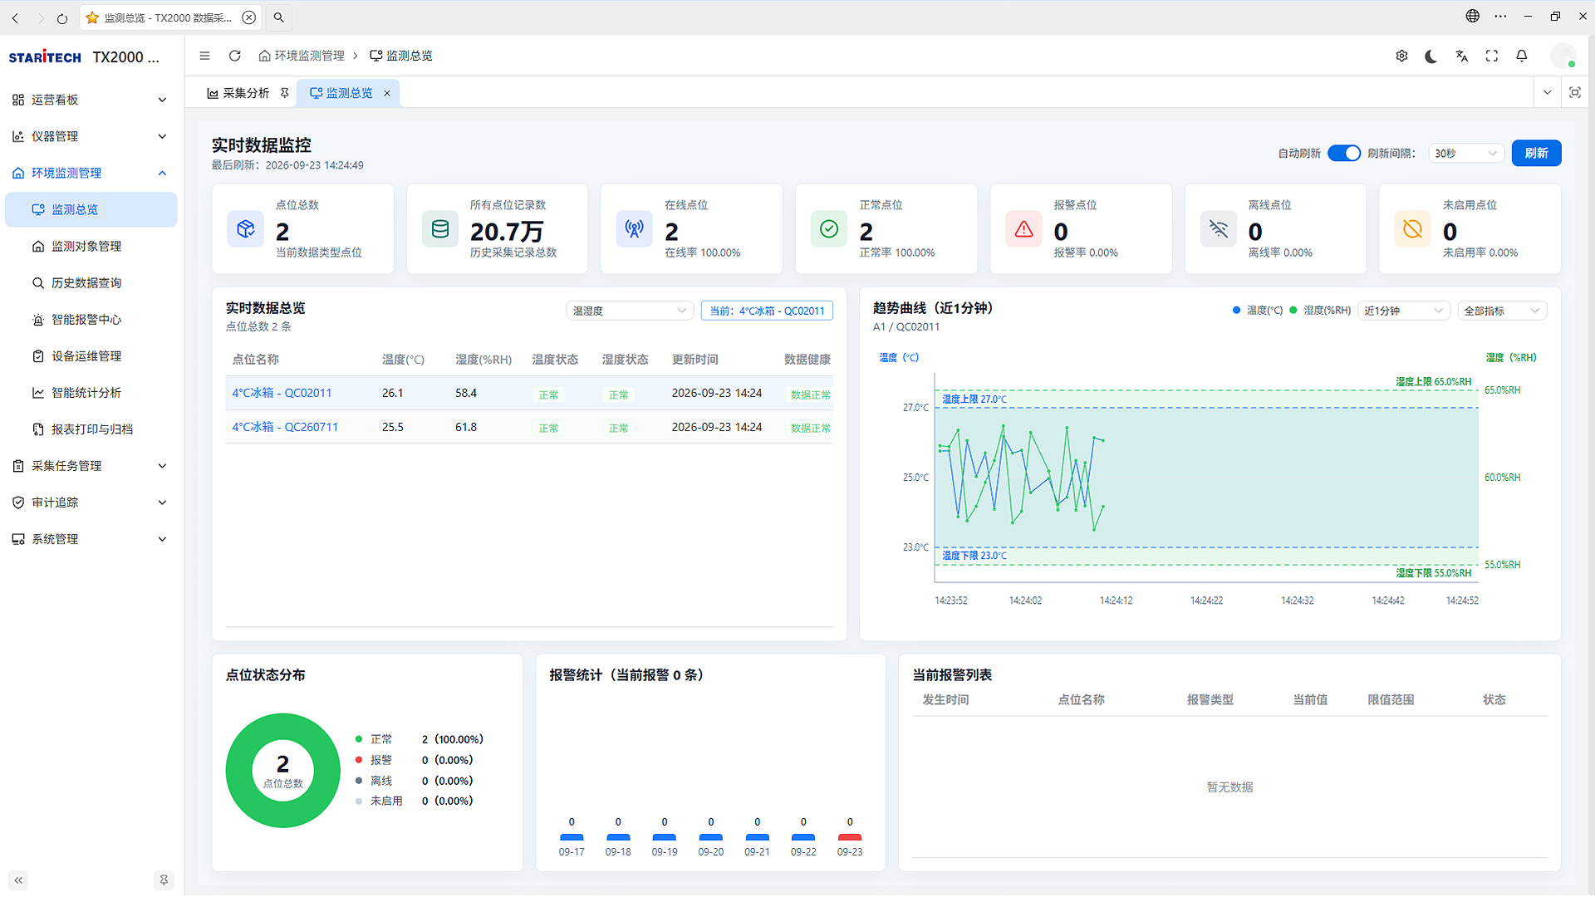Open the 近1分钟 time range dropdown
The width and height of the screenshot is (1595, 897).
[1404, 311]
